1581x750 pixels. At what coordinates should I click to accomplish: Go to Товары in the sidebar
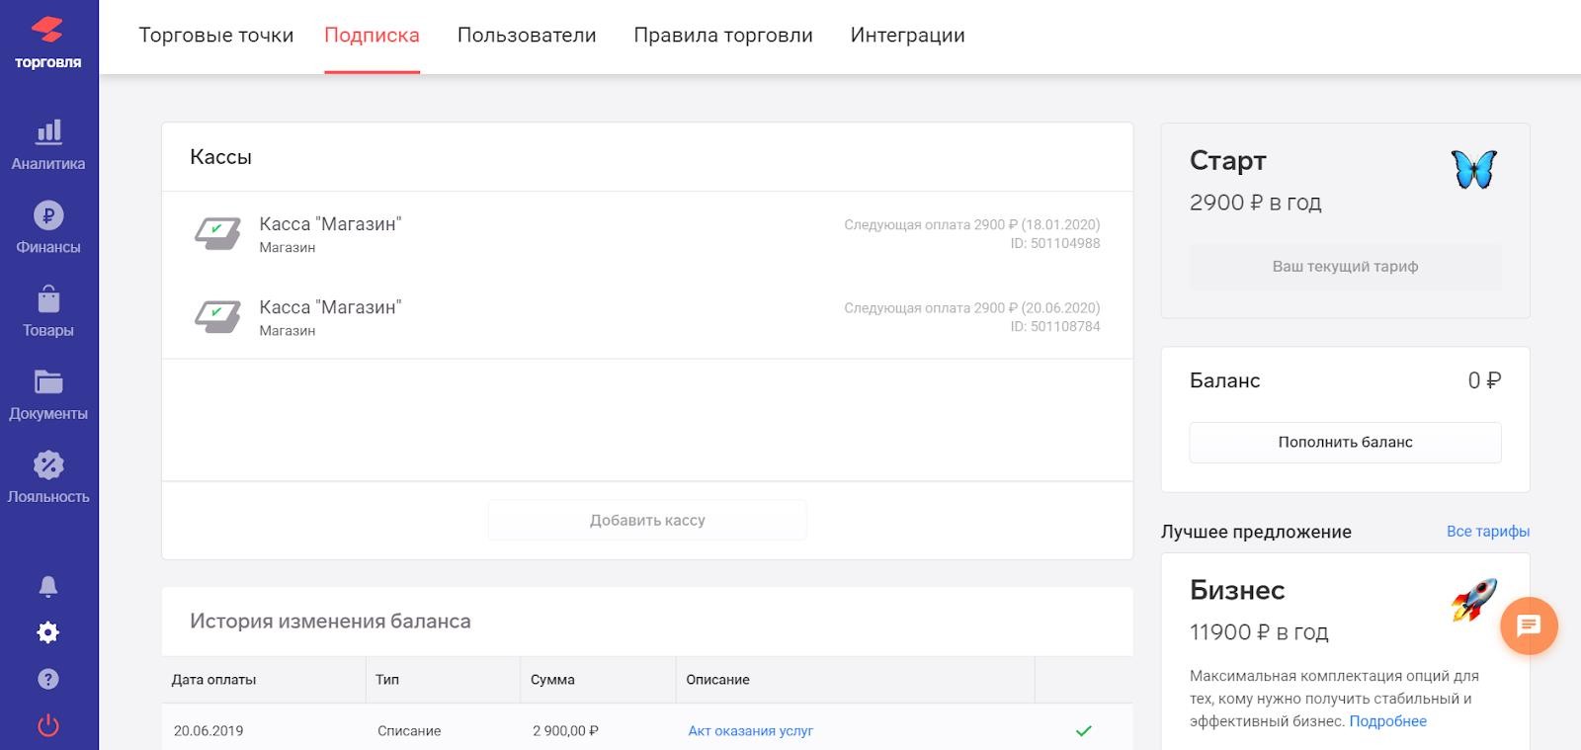click(48, 311)
